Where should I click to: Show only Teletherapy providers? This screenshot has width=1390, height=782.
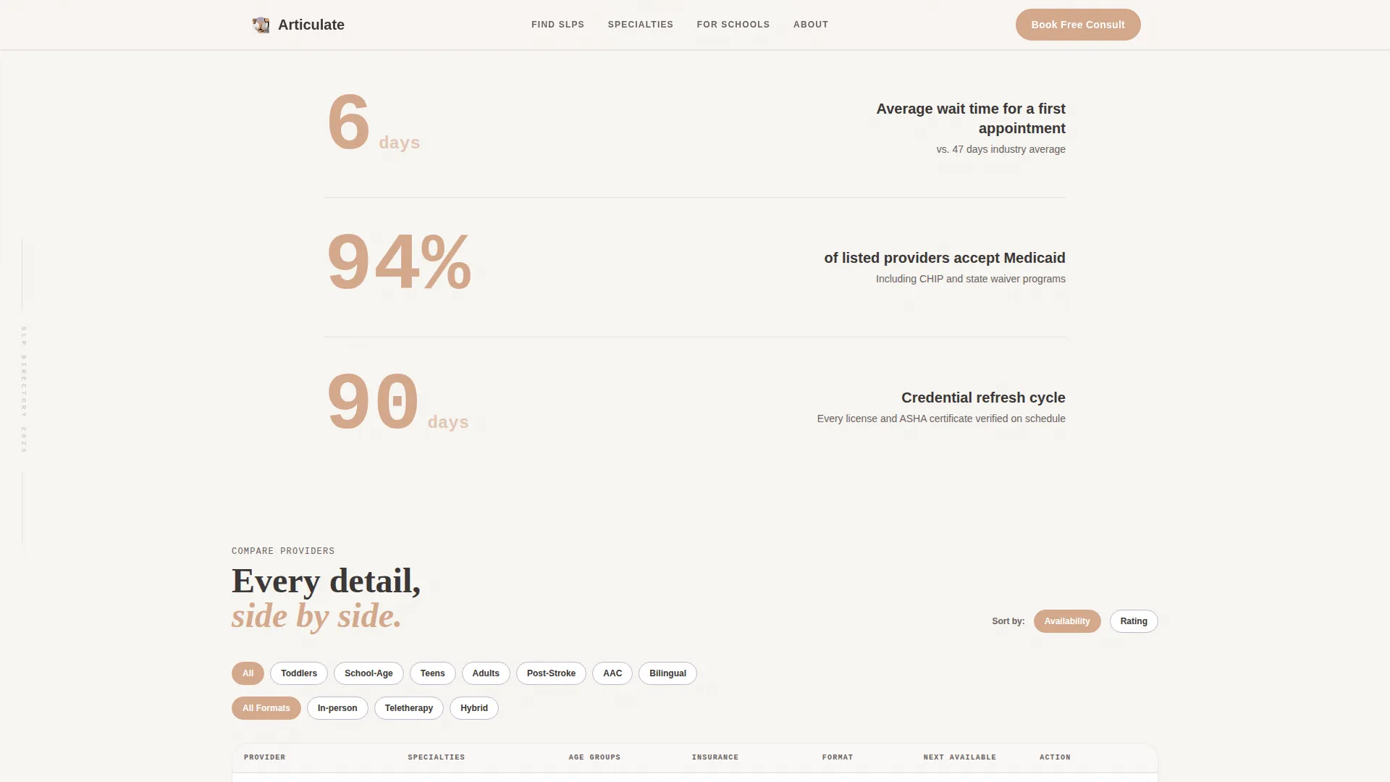(409, 708)
